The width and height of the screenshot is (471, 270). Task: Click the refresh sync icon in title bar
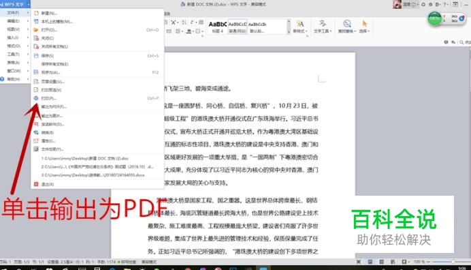(x=423, y=5)
